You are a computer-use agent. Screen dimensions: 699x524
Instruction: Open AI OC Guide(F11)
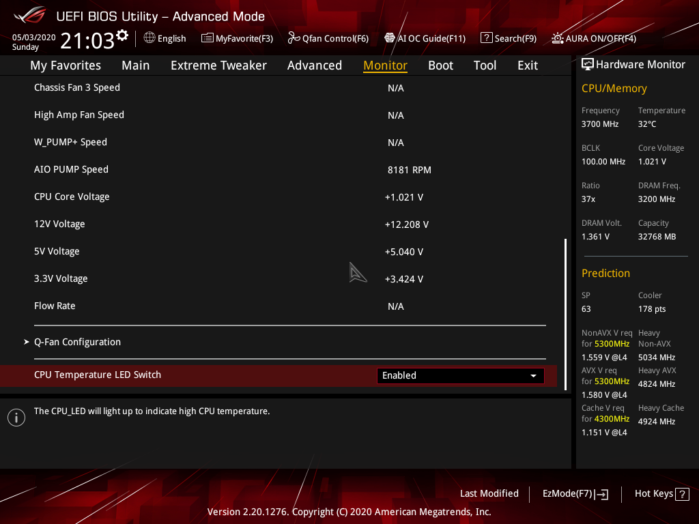425,38
